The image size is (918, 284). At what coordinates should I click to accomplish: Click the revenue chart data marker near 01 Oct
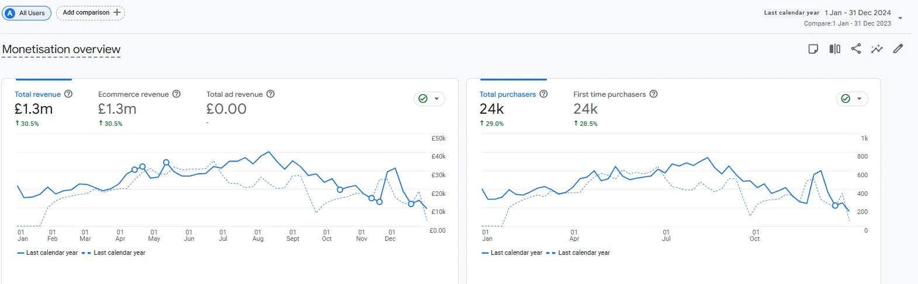click(340, 190)
